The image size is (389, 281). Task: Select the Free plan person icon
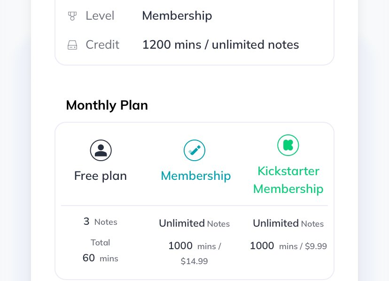[101, 150]
